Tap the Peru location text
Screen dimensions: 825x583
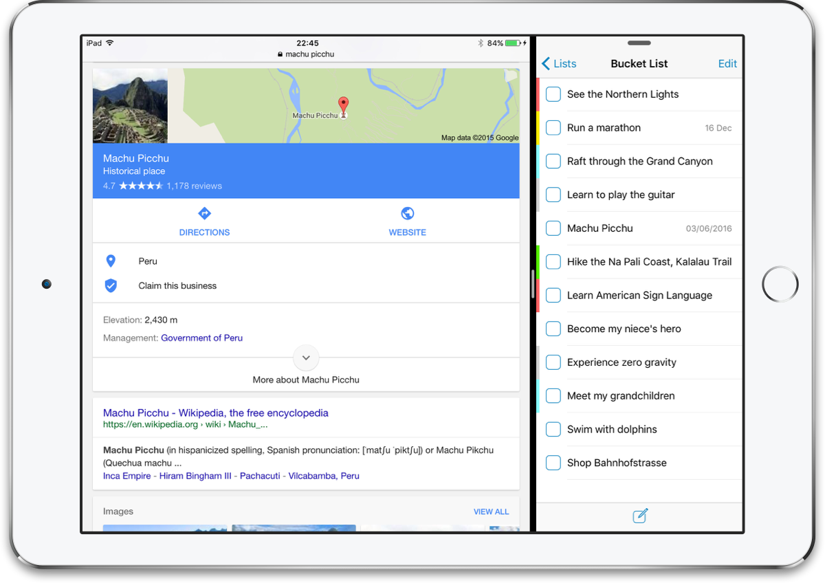[148, 261]
